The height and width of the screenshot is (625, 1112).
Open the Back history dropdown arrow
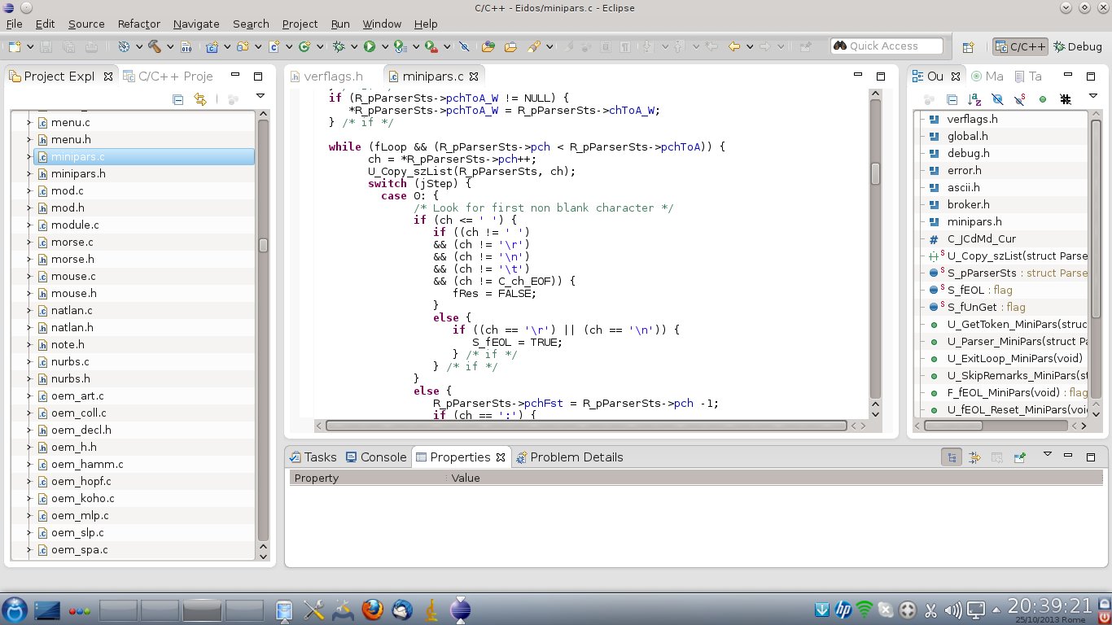click(x=750, y=46)
